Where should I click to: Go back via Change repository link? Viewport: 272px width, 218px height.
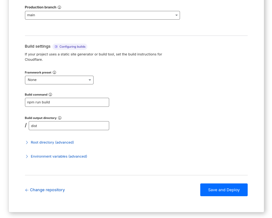tap(45, 190)
